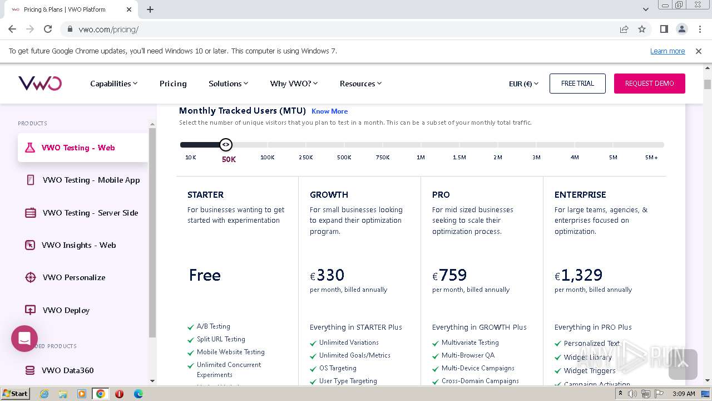
Task: Click the flask icon of Testing - Web
Action: pyautogui.click(x=30, y=148)
